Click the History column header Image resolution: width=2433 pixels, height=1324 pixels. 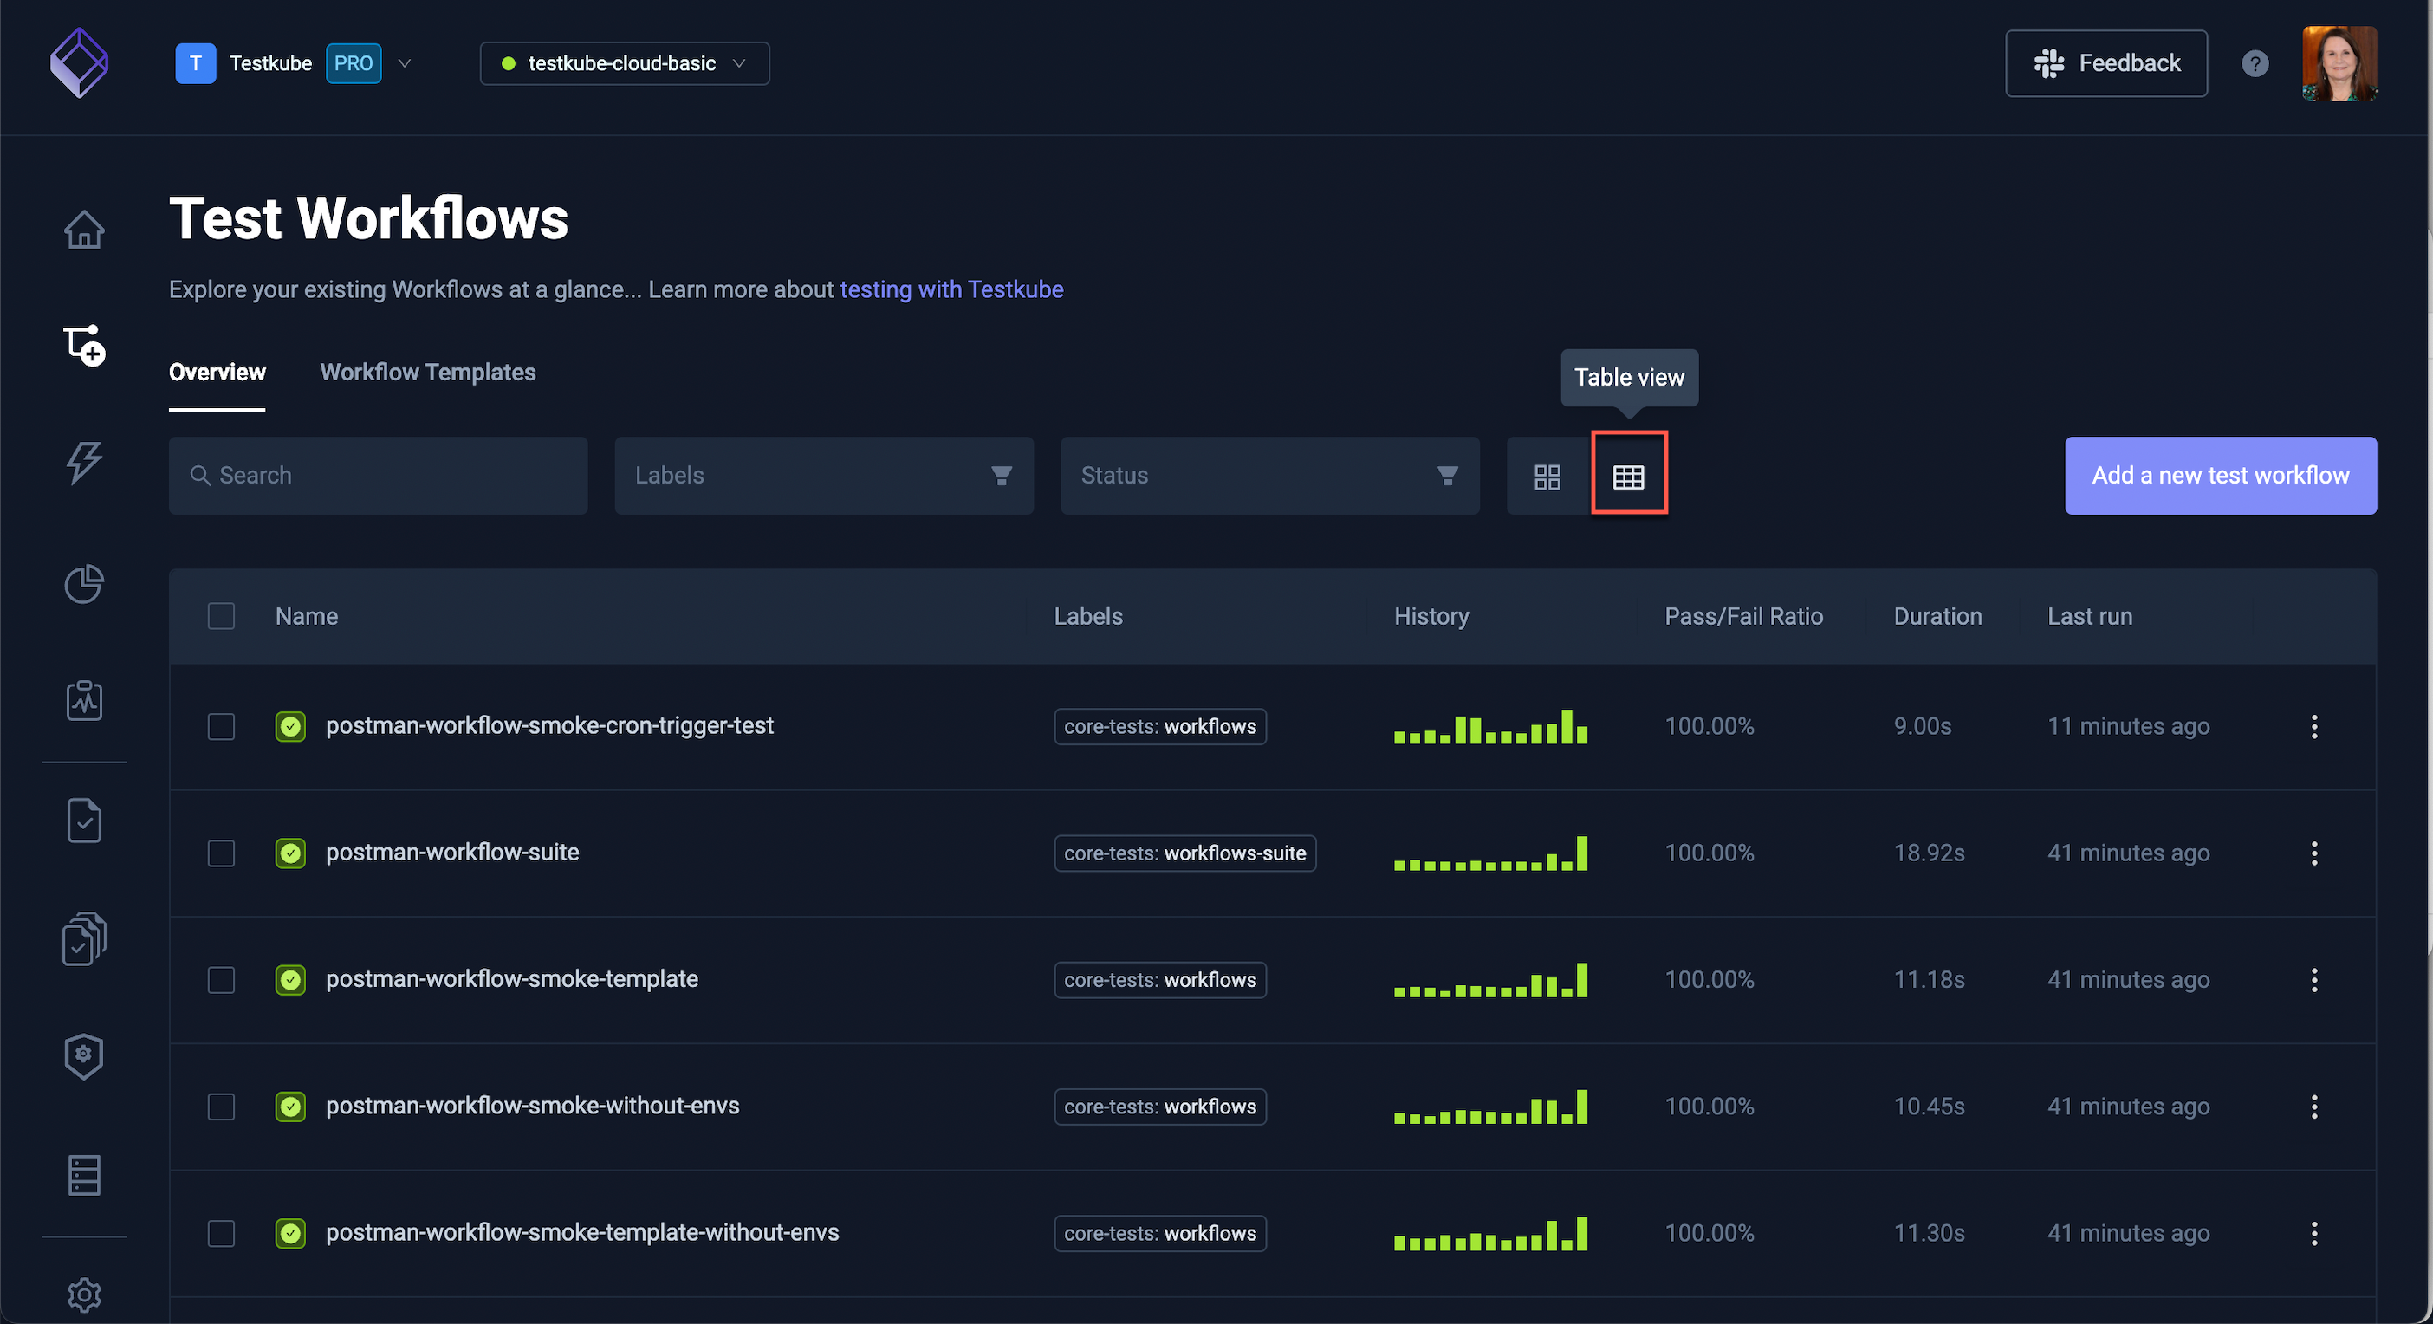pyautogui.click(x=1431, y=616)
